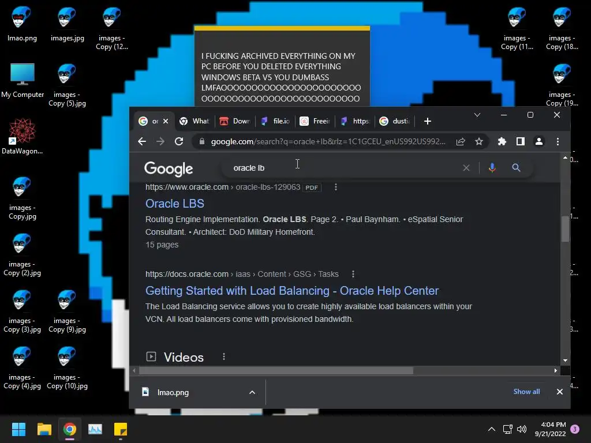Select images - Copy (9).jpg on desktop

[67, 311]
